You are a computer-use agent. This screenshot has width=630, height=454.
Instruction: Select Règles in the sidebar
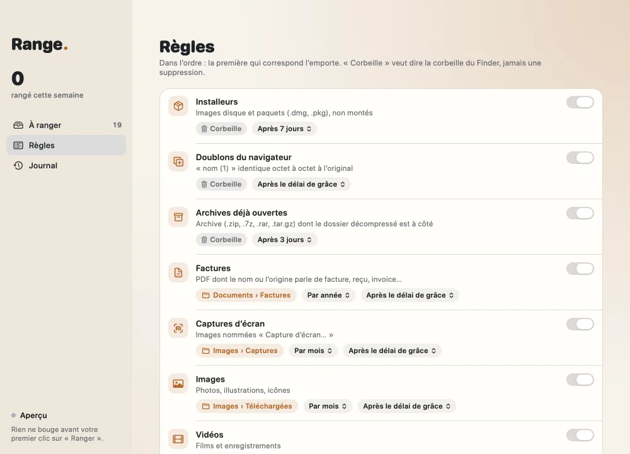pos(66,145)
